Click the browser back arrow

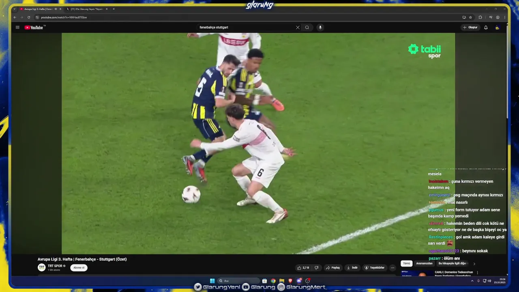coord(15,17)
